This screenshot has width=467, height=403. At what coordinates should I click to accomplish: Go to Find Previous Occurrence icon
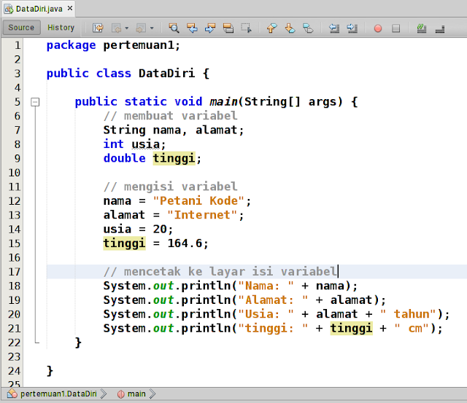pos(192,28)
